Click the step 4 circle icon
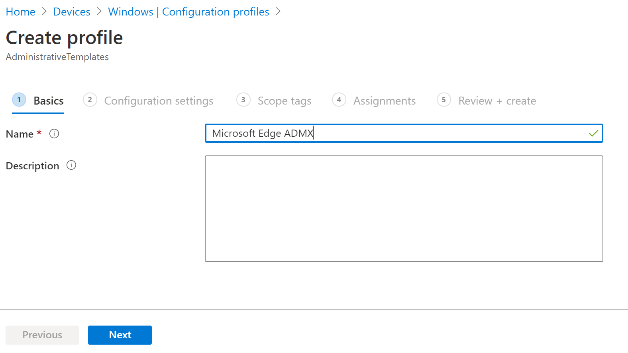This screenshot has height=353, width=628. [x=339, y=100]
